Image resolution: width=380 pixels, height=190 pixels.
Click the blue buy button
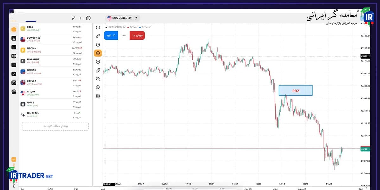pyautogui.click(x=111, y=35)
